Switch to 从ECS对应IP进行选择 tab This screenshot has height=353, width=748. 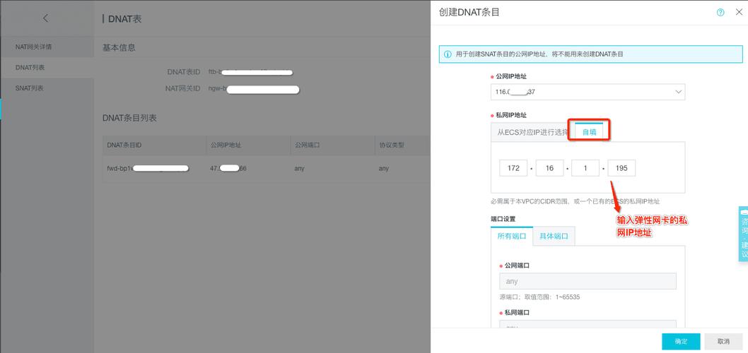click(x=533, y=132)
